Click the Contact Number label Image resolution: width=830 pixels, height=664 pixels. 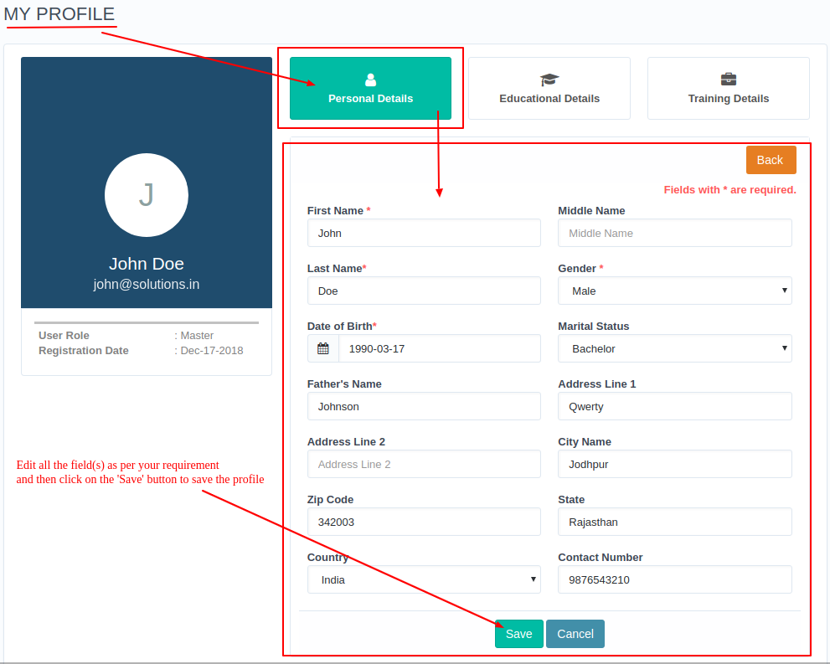tap(600, 558)
